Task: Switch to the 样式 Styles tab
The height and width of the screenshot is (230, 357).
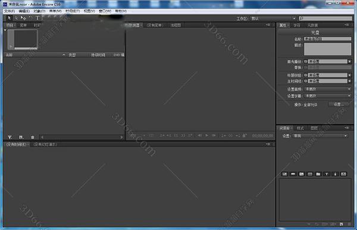Action: tap(300, 128)
